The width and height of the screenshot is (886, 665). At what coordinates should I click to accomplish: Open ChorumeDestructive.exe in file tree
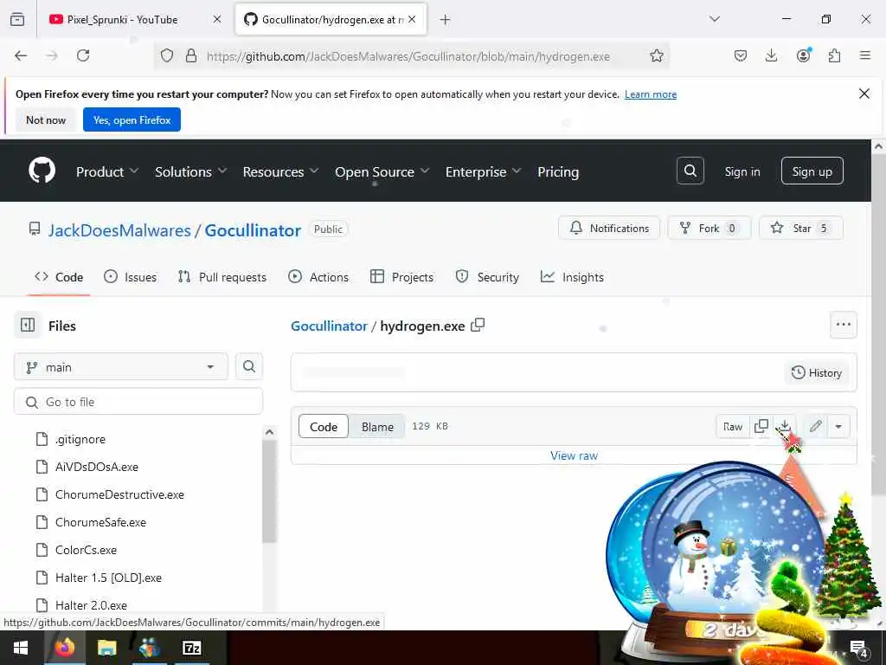(119, 494)
